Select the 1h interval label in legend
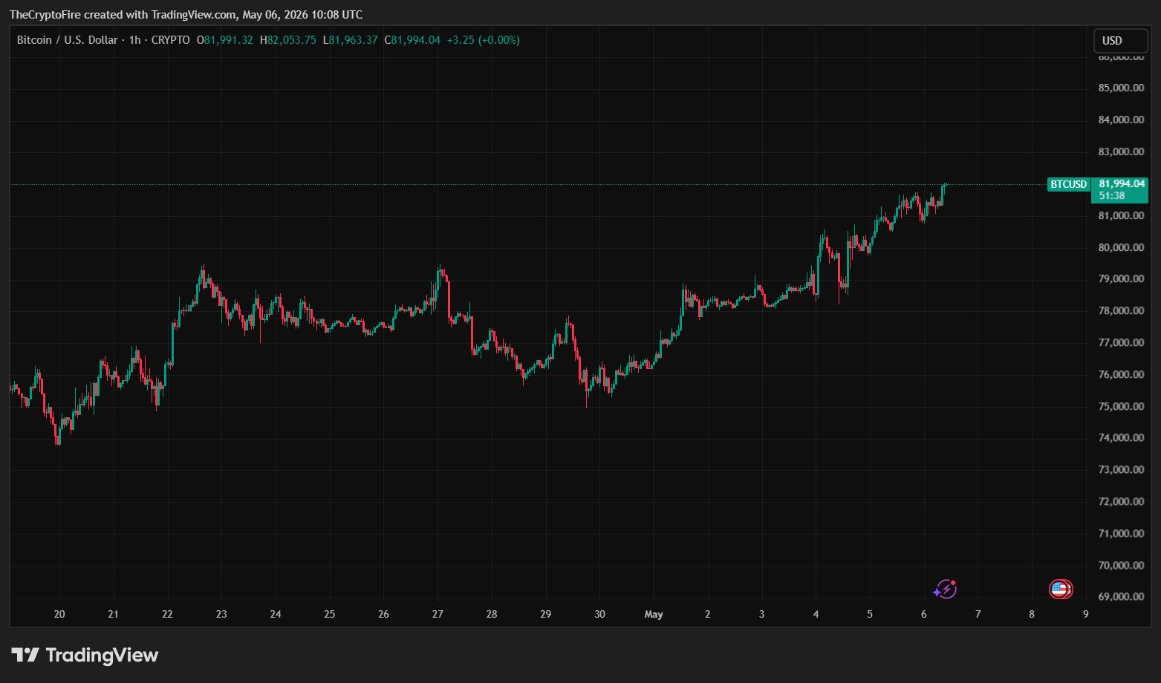This screenshot has height=683, width=1161. (134, 40)
